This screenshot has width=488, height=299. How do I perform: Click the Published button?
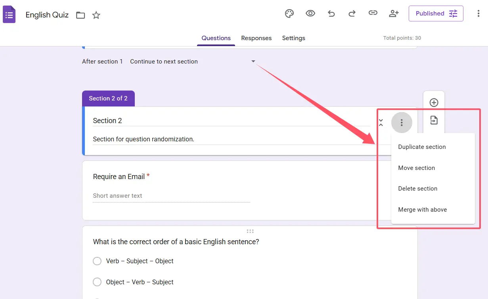point(436,14)
